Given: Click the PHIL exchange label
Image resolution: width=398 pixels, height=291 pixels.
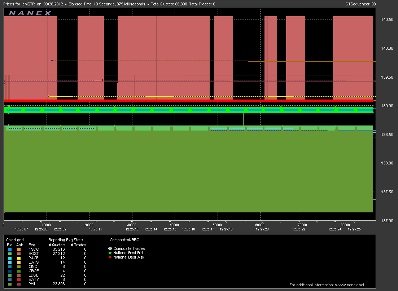Looking at the screenshot, I should pyautogui.click(x=32, y=284).
